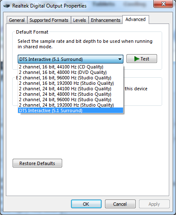Pick 2 channel, 24 bit, 44100 Hz option
Screen dimensions: 176x215
point(71,89)
